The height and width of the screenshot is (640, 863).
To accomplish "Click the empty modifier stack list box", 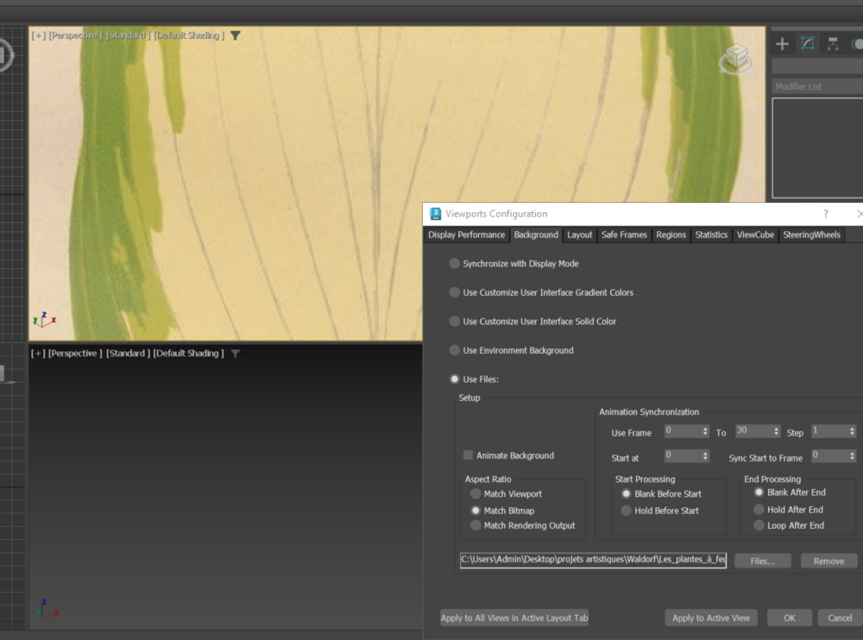I will click(x=817, y=148).
